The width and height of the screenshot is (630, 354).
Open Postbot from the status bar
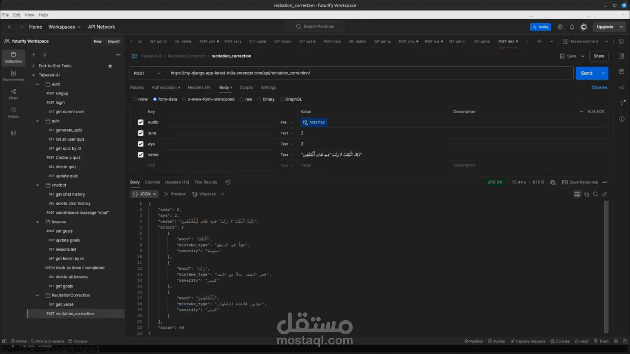click(474, 341)
